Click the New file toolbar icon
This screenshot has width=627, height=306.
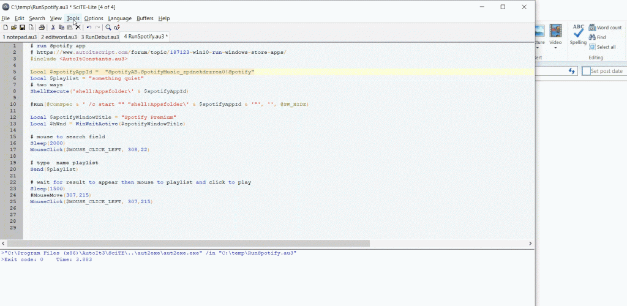pyautogui.click(x=6, y=28)
